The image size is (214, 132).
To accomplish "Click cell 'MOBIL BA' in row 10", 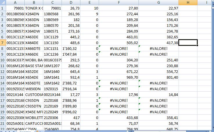I will pos(34,60).
